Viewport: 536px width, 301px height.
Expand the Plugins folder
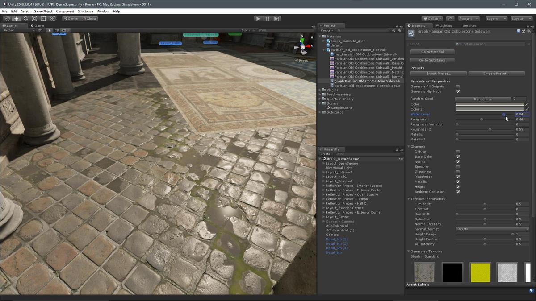(320, 90)
